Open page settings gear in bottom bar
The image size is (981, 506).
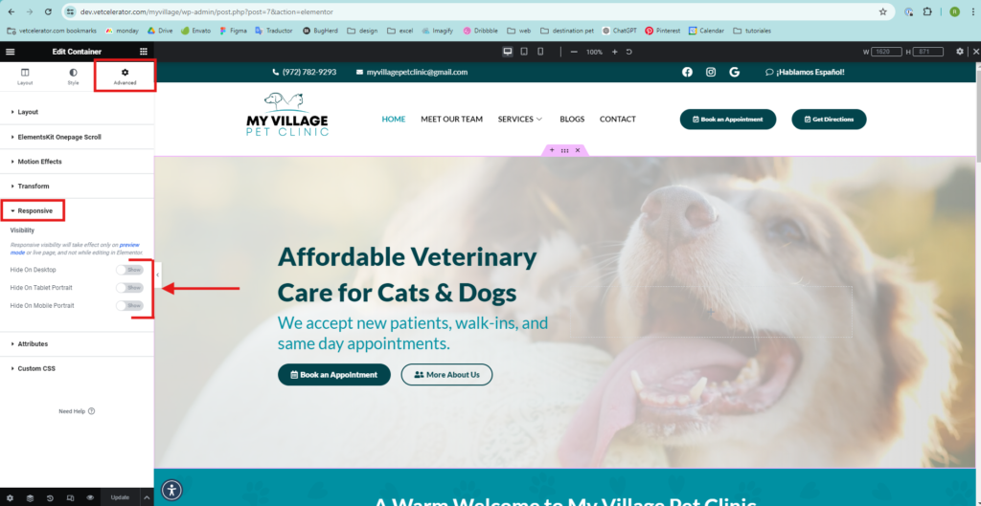click(10, 498)
